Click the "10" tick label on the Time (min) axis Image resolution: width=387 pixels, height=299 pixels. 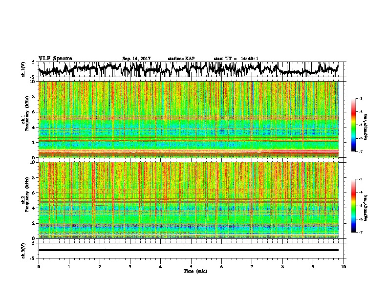click(x=344, y=267)
